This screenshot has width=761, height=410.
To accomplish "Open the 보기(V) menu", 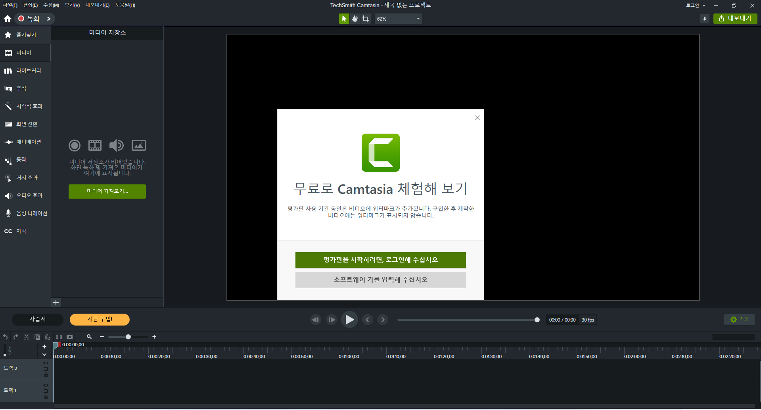I will pos(72,5).
